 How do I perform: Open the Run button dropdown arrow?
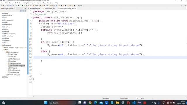point(22,6)
